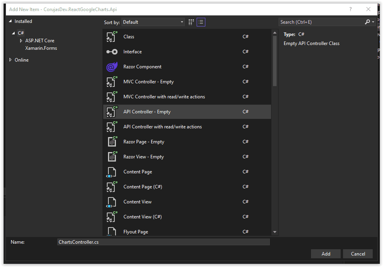The width and height of the screenshot is (383, 267).
Task: Click the Razor View - Empty icon
Action: 112,157
